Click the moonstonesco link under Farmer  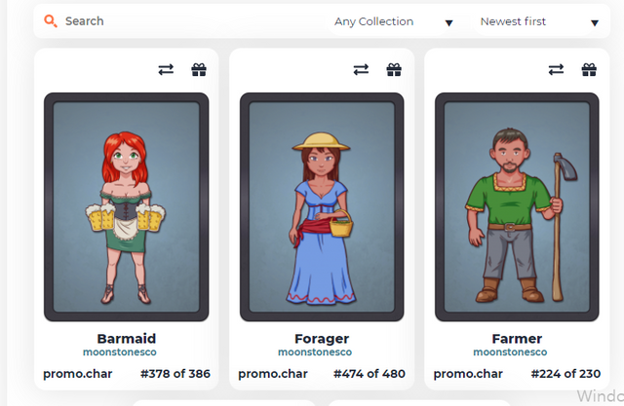pyautogui.click(x=510, y=352)
